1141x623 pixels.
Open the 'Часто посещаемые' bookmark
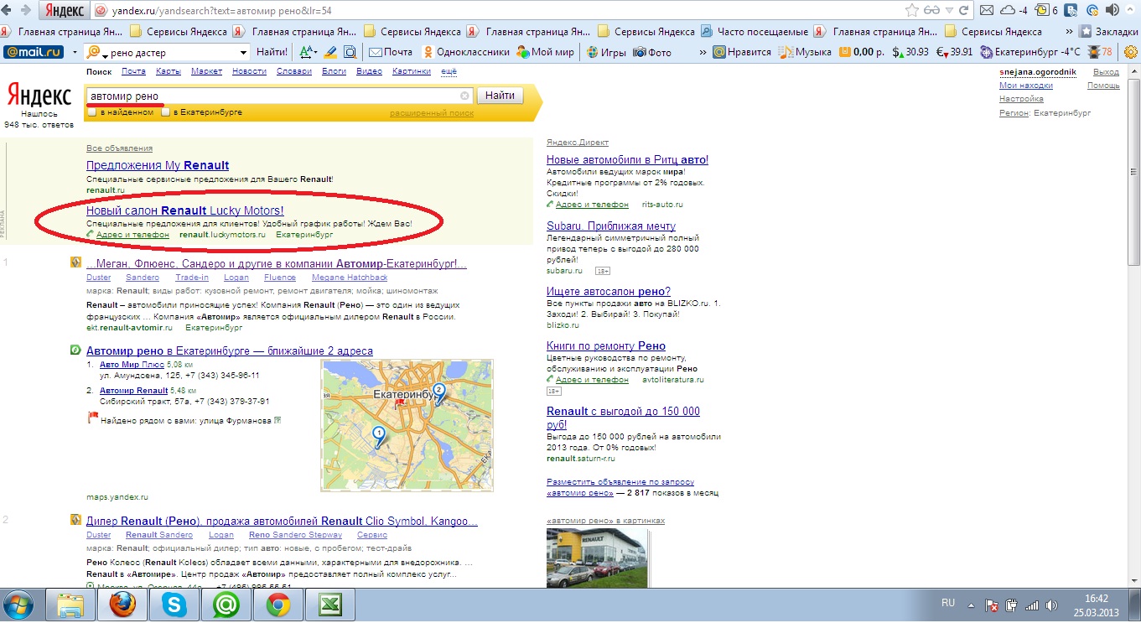coord(754,32)
